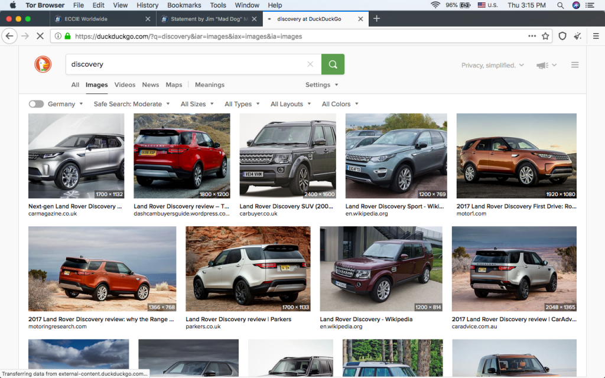The width and height of the screenshot is (605, 378).
Task: Open the Meanings tab
Action: pos(210,85)
